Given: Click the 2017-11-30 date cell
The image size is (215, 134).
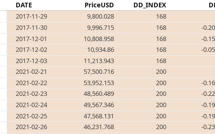Looking at the screenshot, I should click(31, 27).
